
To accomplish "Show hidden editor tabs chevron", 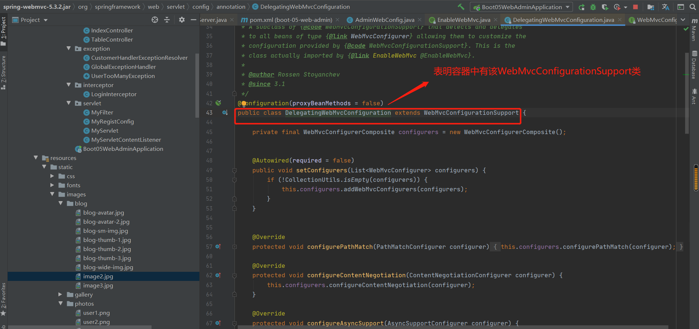I will pyautogui.click(x=683, y=20).
